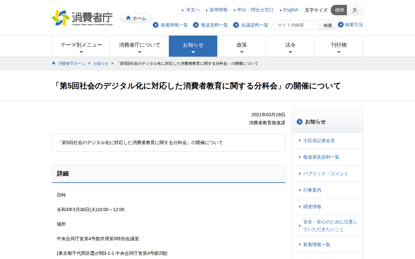Open the 刊行物 navigation item
Viewport: 415px width, 259px height.
(x=339, y=46)
